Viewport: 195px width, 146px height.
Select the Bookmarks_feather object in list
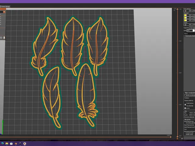click(190, 36)
